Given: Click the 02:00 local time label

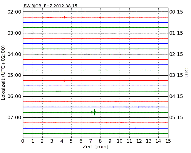Looking at the screenshot, I should pyautogui.click(x=14, y=12).
